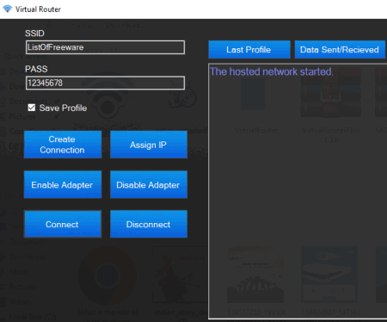Click the Virtual Router Wi-Fi title icon

pyautogui.click(x=7, y=9)
